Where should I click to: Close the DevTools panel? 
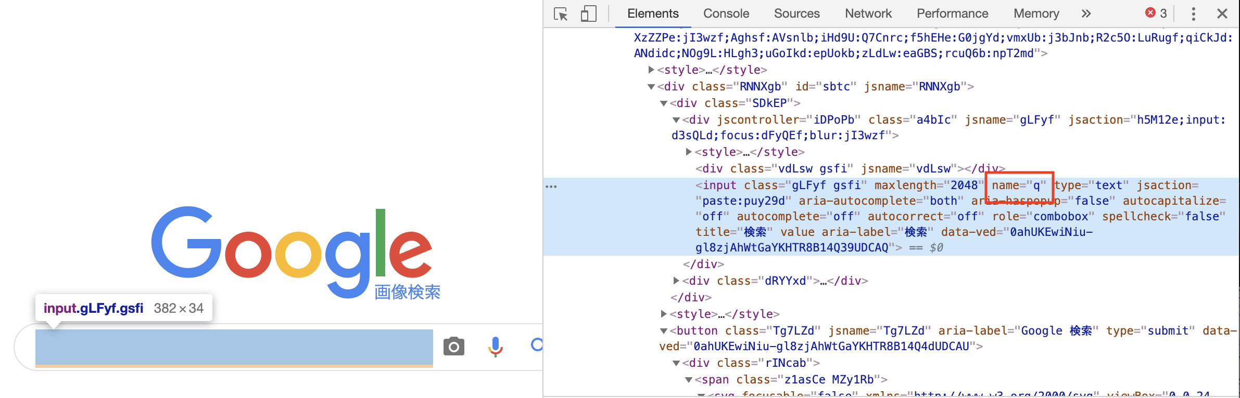click(x=1222, y=14)
